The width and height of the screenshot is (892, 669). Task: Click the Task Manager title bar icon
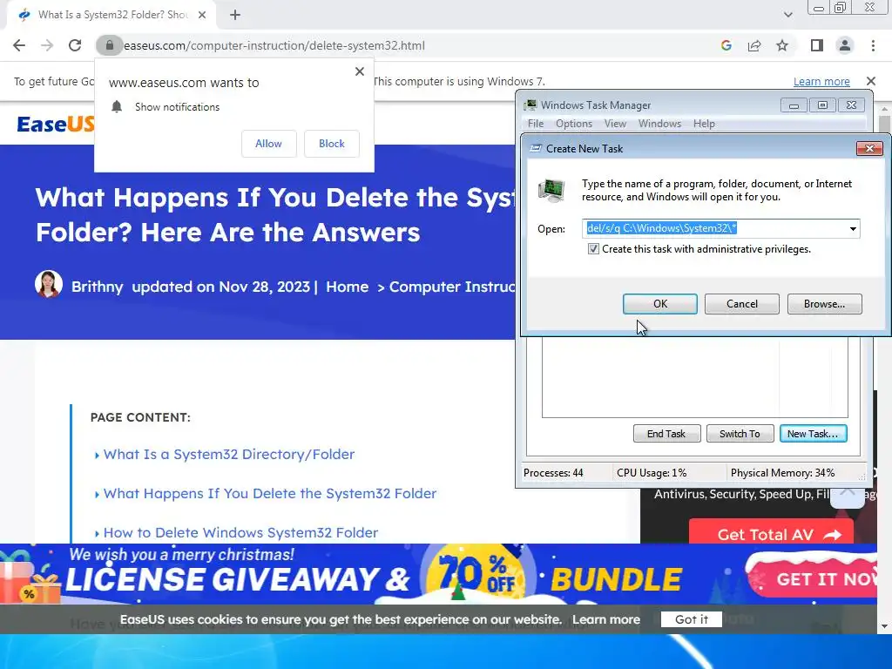pos(530,105)
